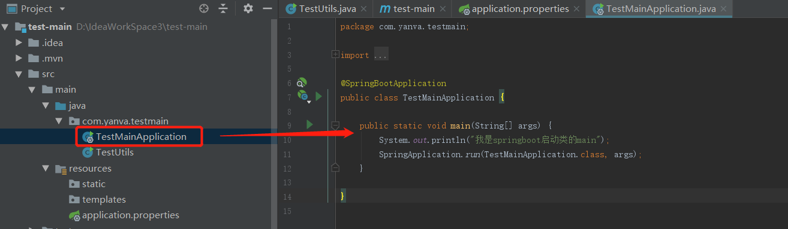Collapse the src folder
Viewport: 788px width, 229px height.
coord(19,74)
